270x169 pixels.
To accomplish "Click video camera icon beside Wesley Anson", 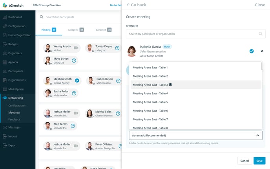I will click(x=76, y=48).
